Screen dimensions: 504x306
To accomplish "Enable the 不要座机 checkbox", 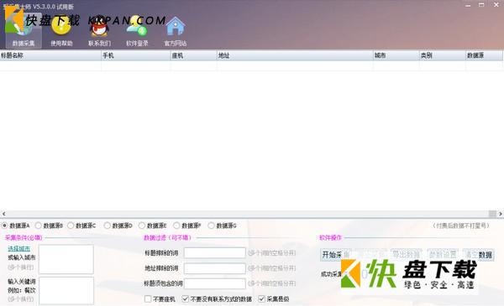I will (148, 299).
